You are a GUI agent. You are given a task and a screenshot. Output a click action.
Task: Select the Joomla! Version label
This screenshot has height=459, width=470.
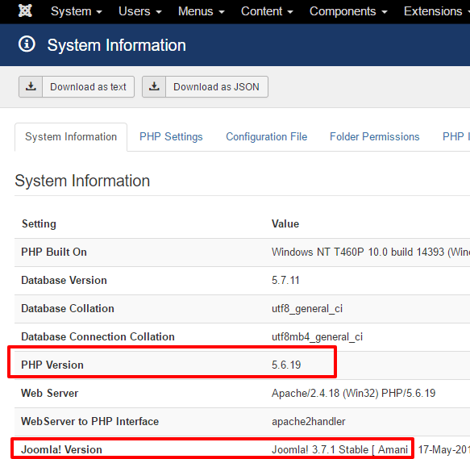[x=61, y=449]
